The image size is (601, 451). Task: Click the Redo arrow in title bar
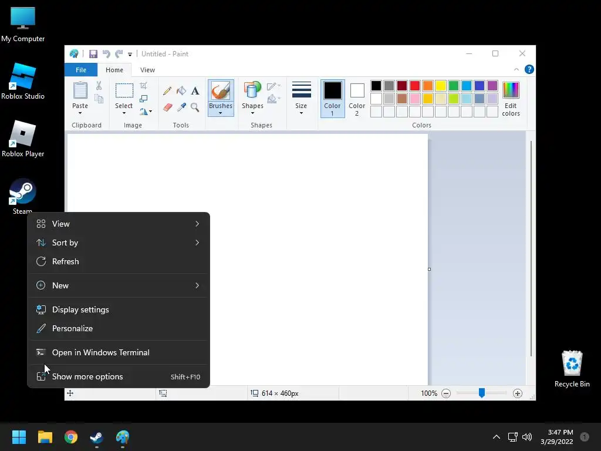pyautogui.click(x=119, y=54)
